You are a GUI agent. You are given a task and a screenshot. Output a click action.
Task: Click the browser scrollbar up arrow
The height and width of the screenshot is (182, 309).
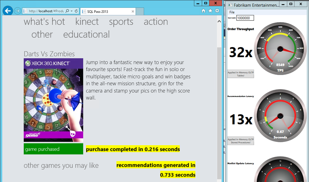tap(219, 21)
